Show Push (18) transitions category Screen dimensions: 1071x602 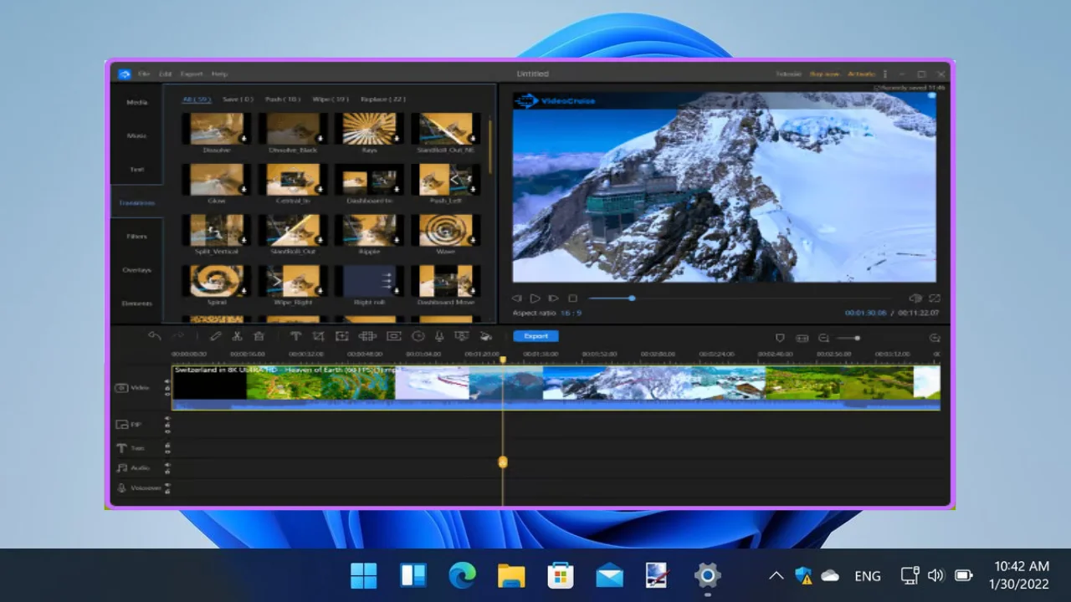click(283, 99)
